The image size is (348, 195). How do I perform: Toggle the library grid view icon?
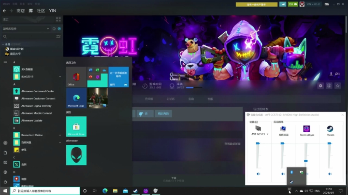click(58, 19)
